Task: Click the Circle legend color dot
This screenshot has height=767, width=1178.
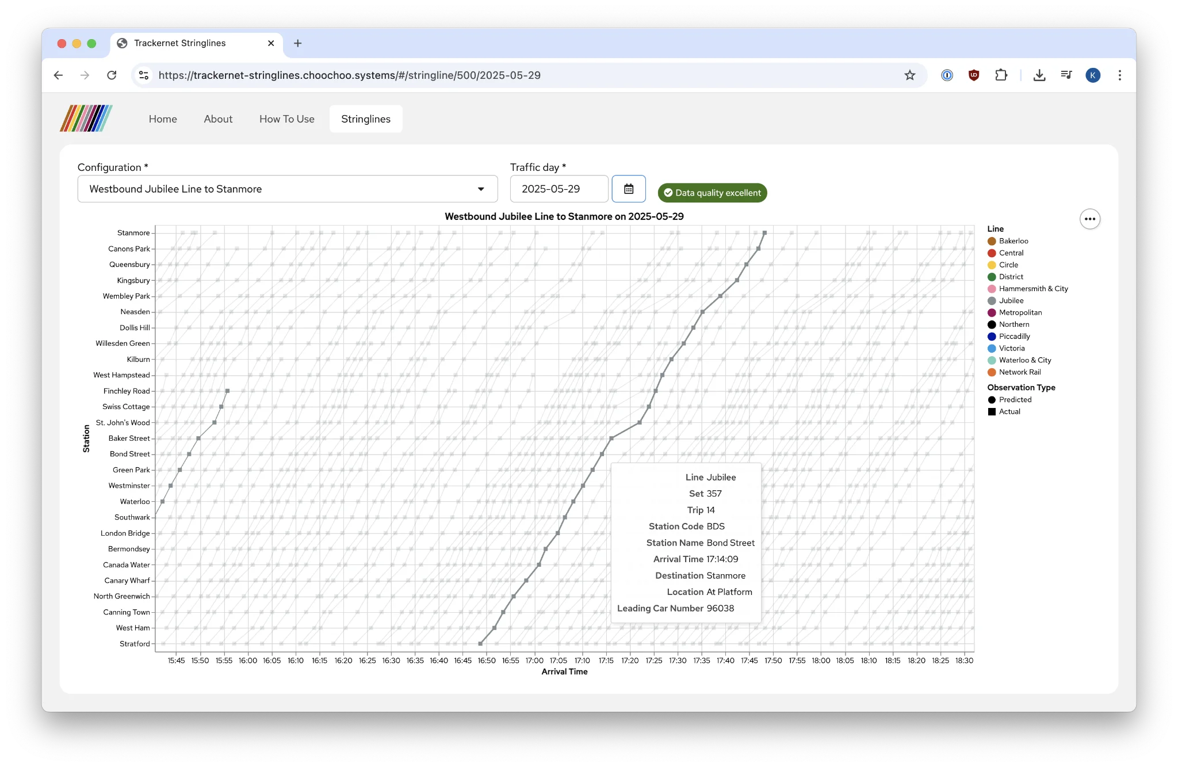Action: click(992, 265)
